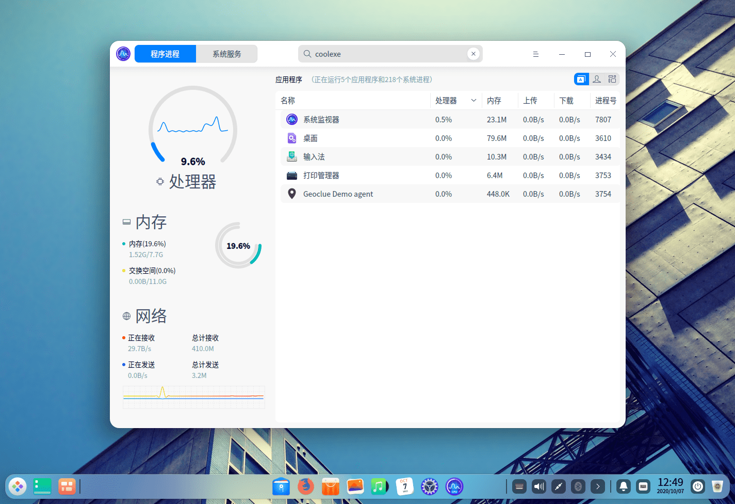The height and width of the screenshot is (504, 735).
Task: Click the 打印管理器 process icon
Action: click(x=291, y=175)
